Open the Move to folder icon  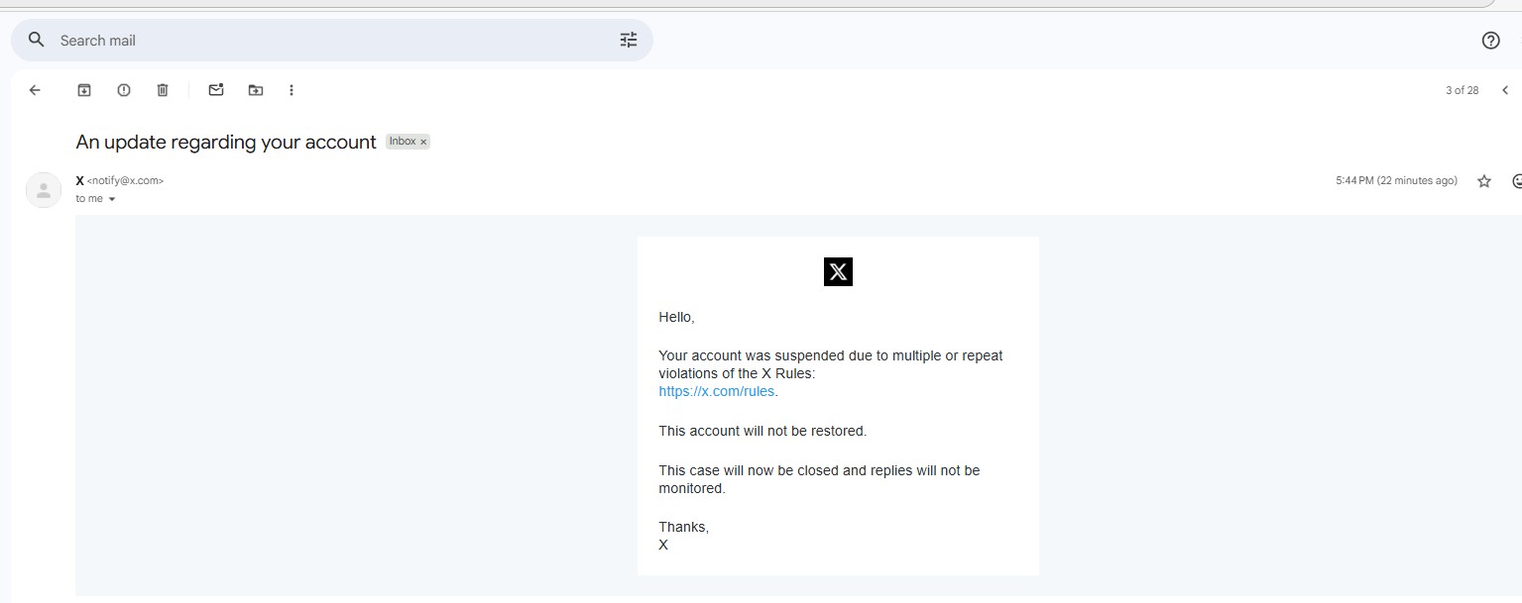click(x=256, y=90)
